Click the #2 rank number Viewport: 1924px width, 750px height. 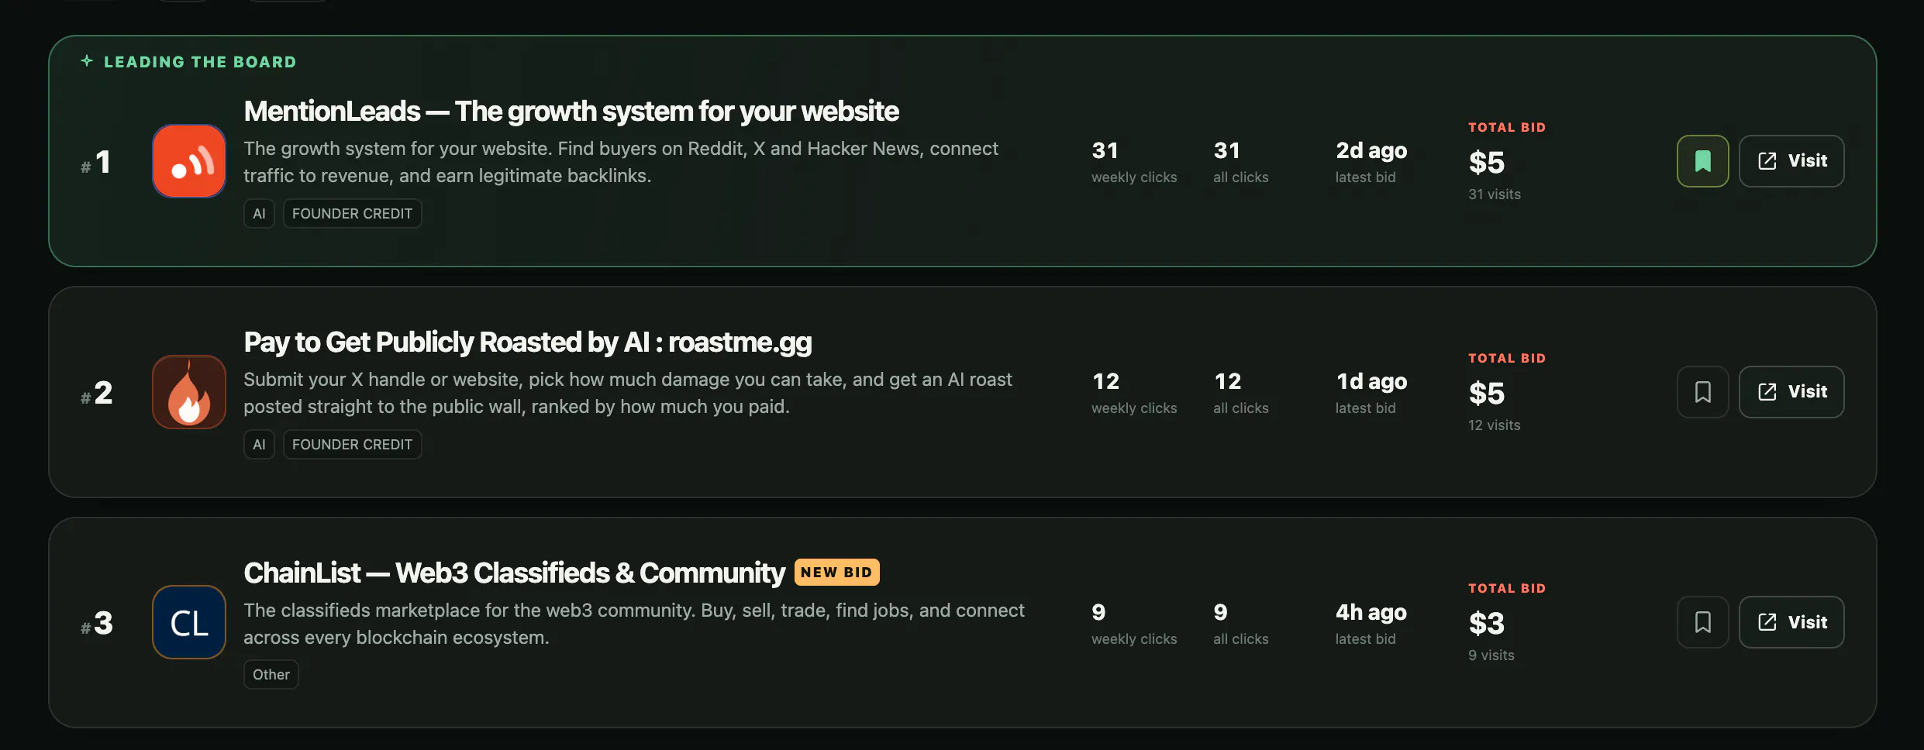(x=97, y=393)
